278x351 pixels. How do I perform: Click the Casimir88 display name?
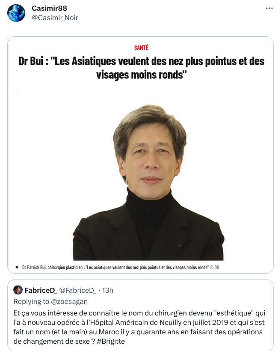click(50, 8)
